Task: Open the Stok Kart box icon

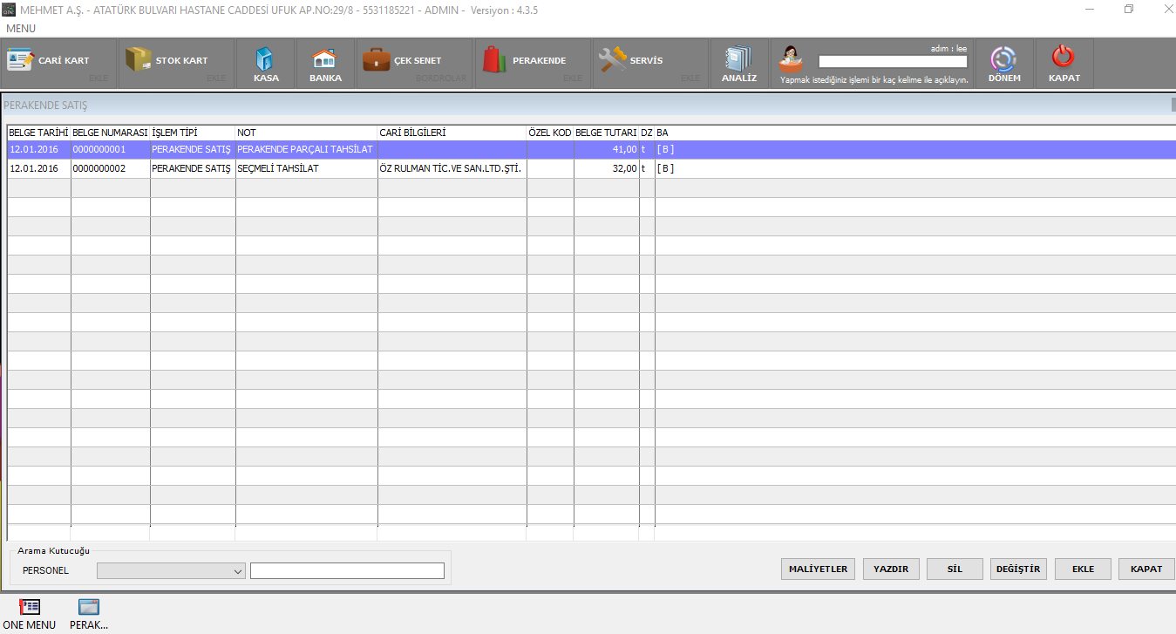Action: click(x=138, y=60)
